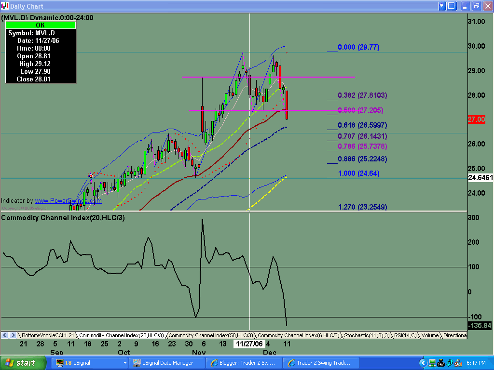Open Blogger: Trader Z Swi... taskbar window
Viewport: 494px width, 370px height.
point(244,363)
